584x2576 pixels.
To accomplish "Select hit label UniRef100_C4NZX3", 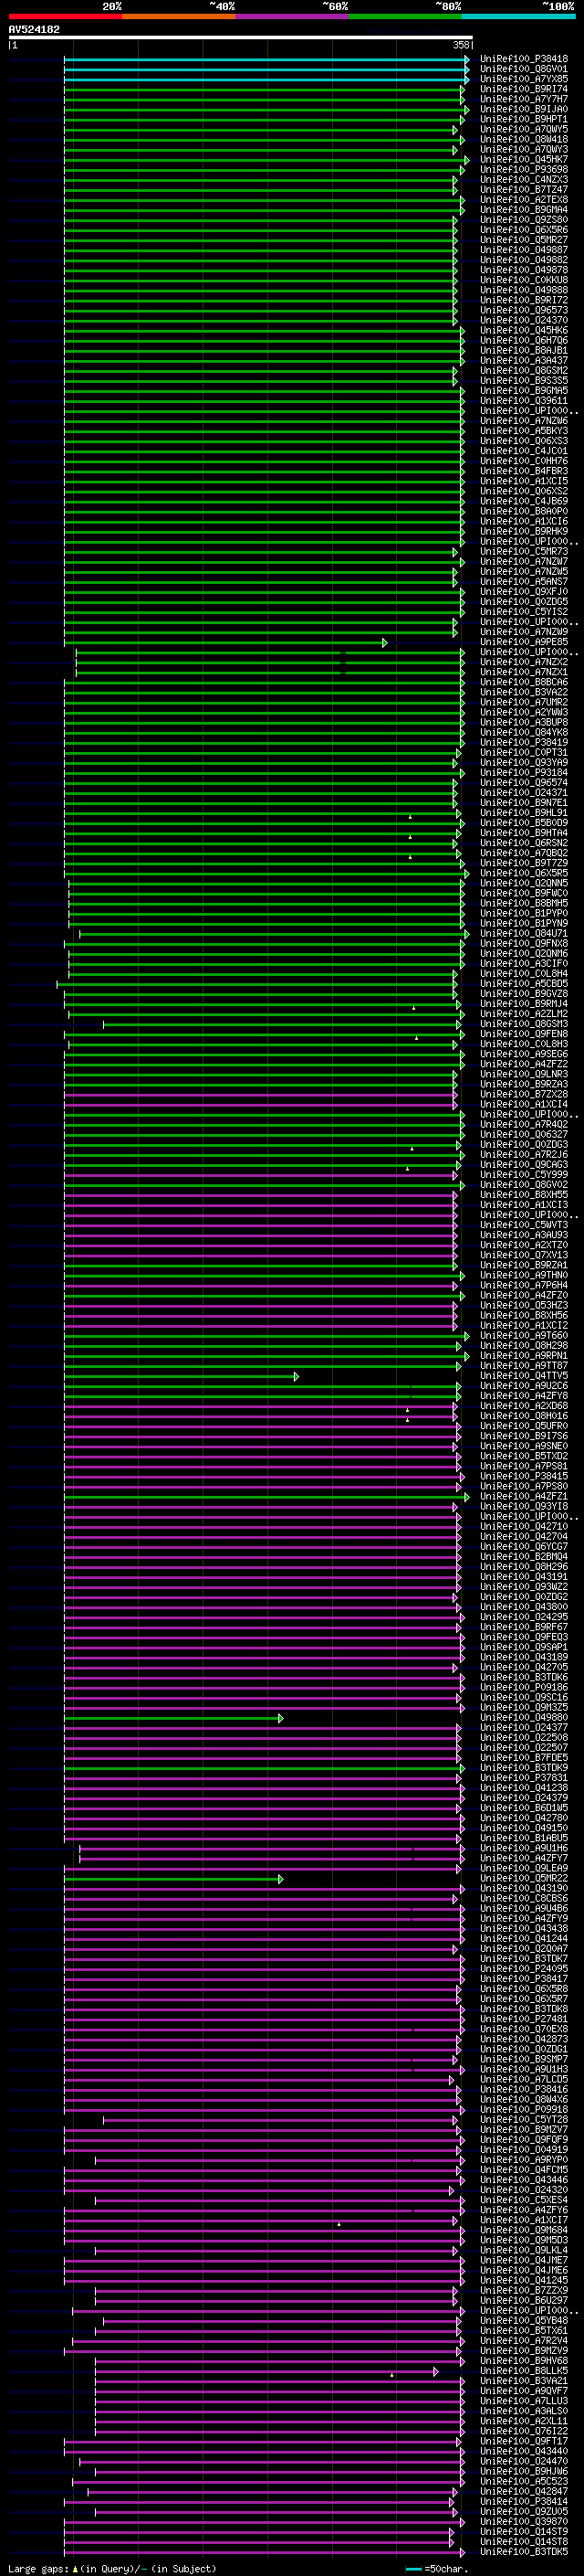I will point(523,180).
